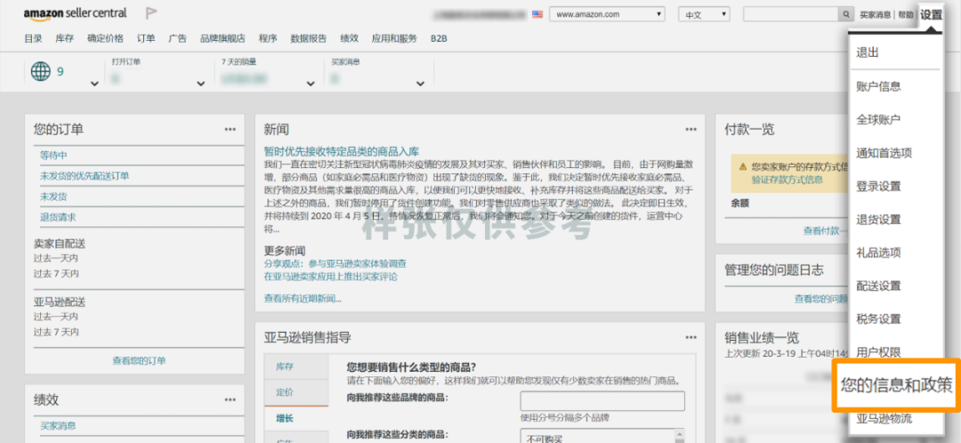
Task: Click the Amazon Seller Central logo
Action: (x=76, y=13)
